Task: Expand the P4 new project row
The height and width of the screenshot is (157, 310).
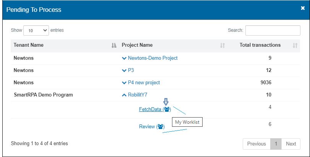Action: (x=124, y=83)
